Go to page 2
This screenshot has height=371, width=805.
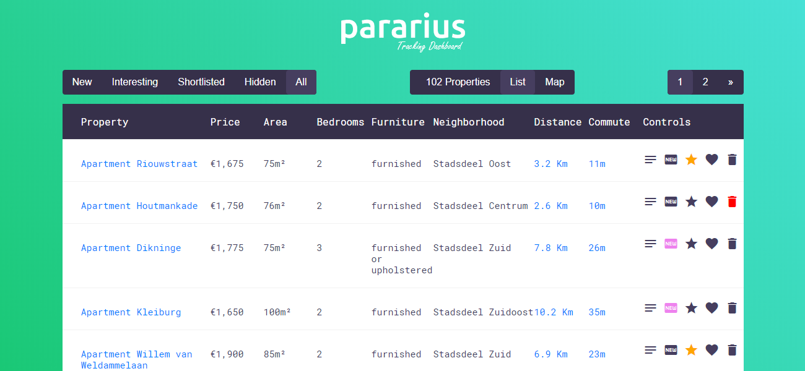705,82
